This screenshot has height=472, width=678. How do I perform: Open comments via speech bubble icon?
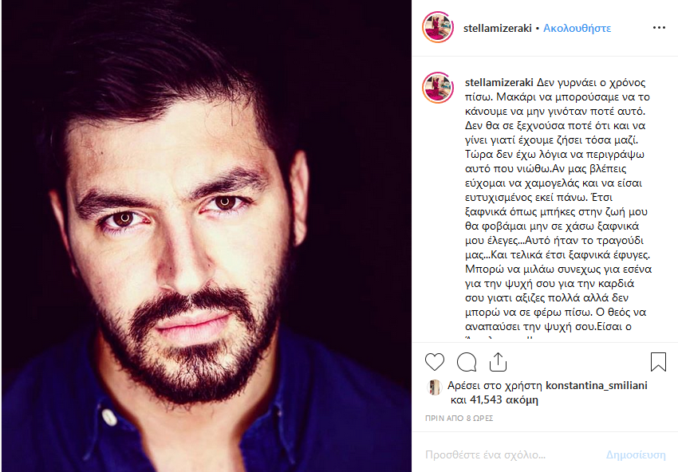(x=467, y=362)
